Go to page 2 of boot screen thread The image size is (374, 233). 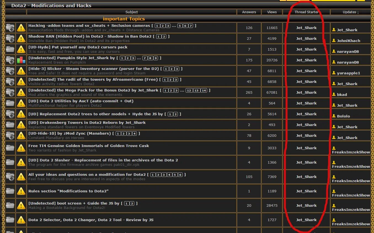132,203
